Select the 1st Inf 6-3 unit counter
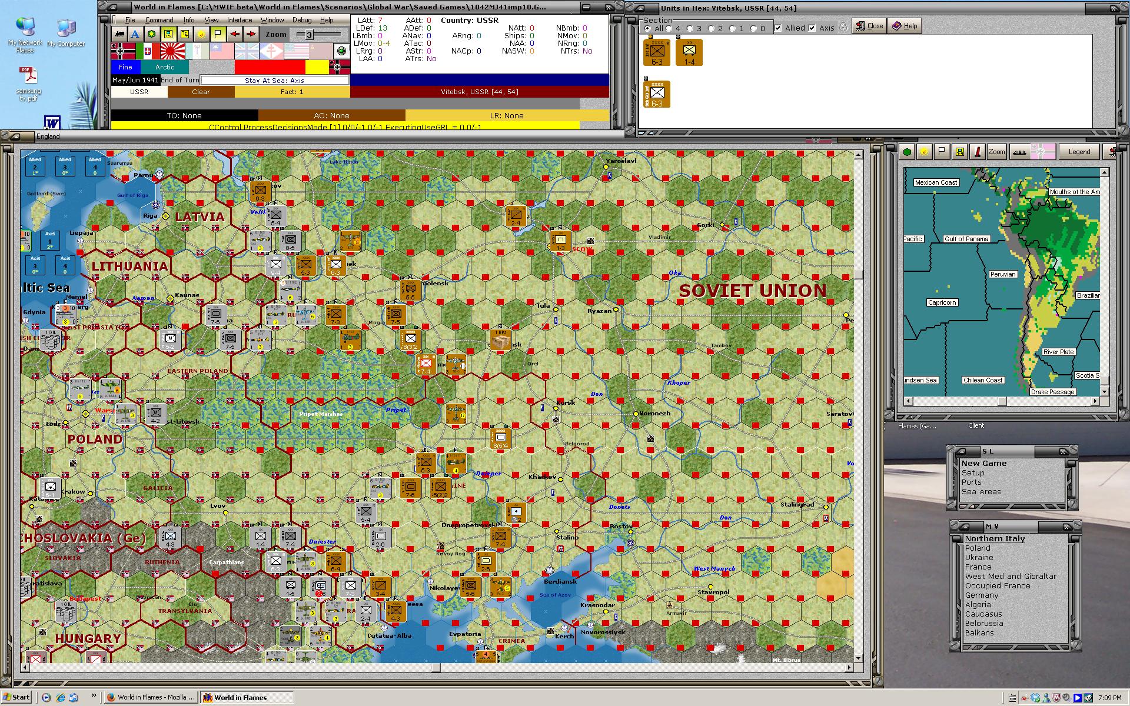 coord(657,52)
